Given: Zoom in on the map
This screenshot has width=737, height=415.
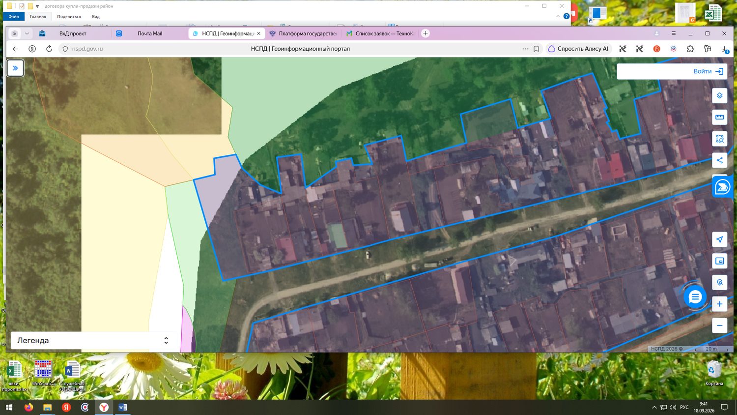Looking at the screenshot, I should [x=719, y=304].
